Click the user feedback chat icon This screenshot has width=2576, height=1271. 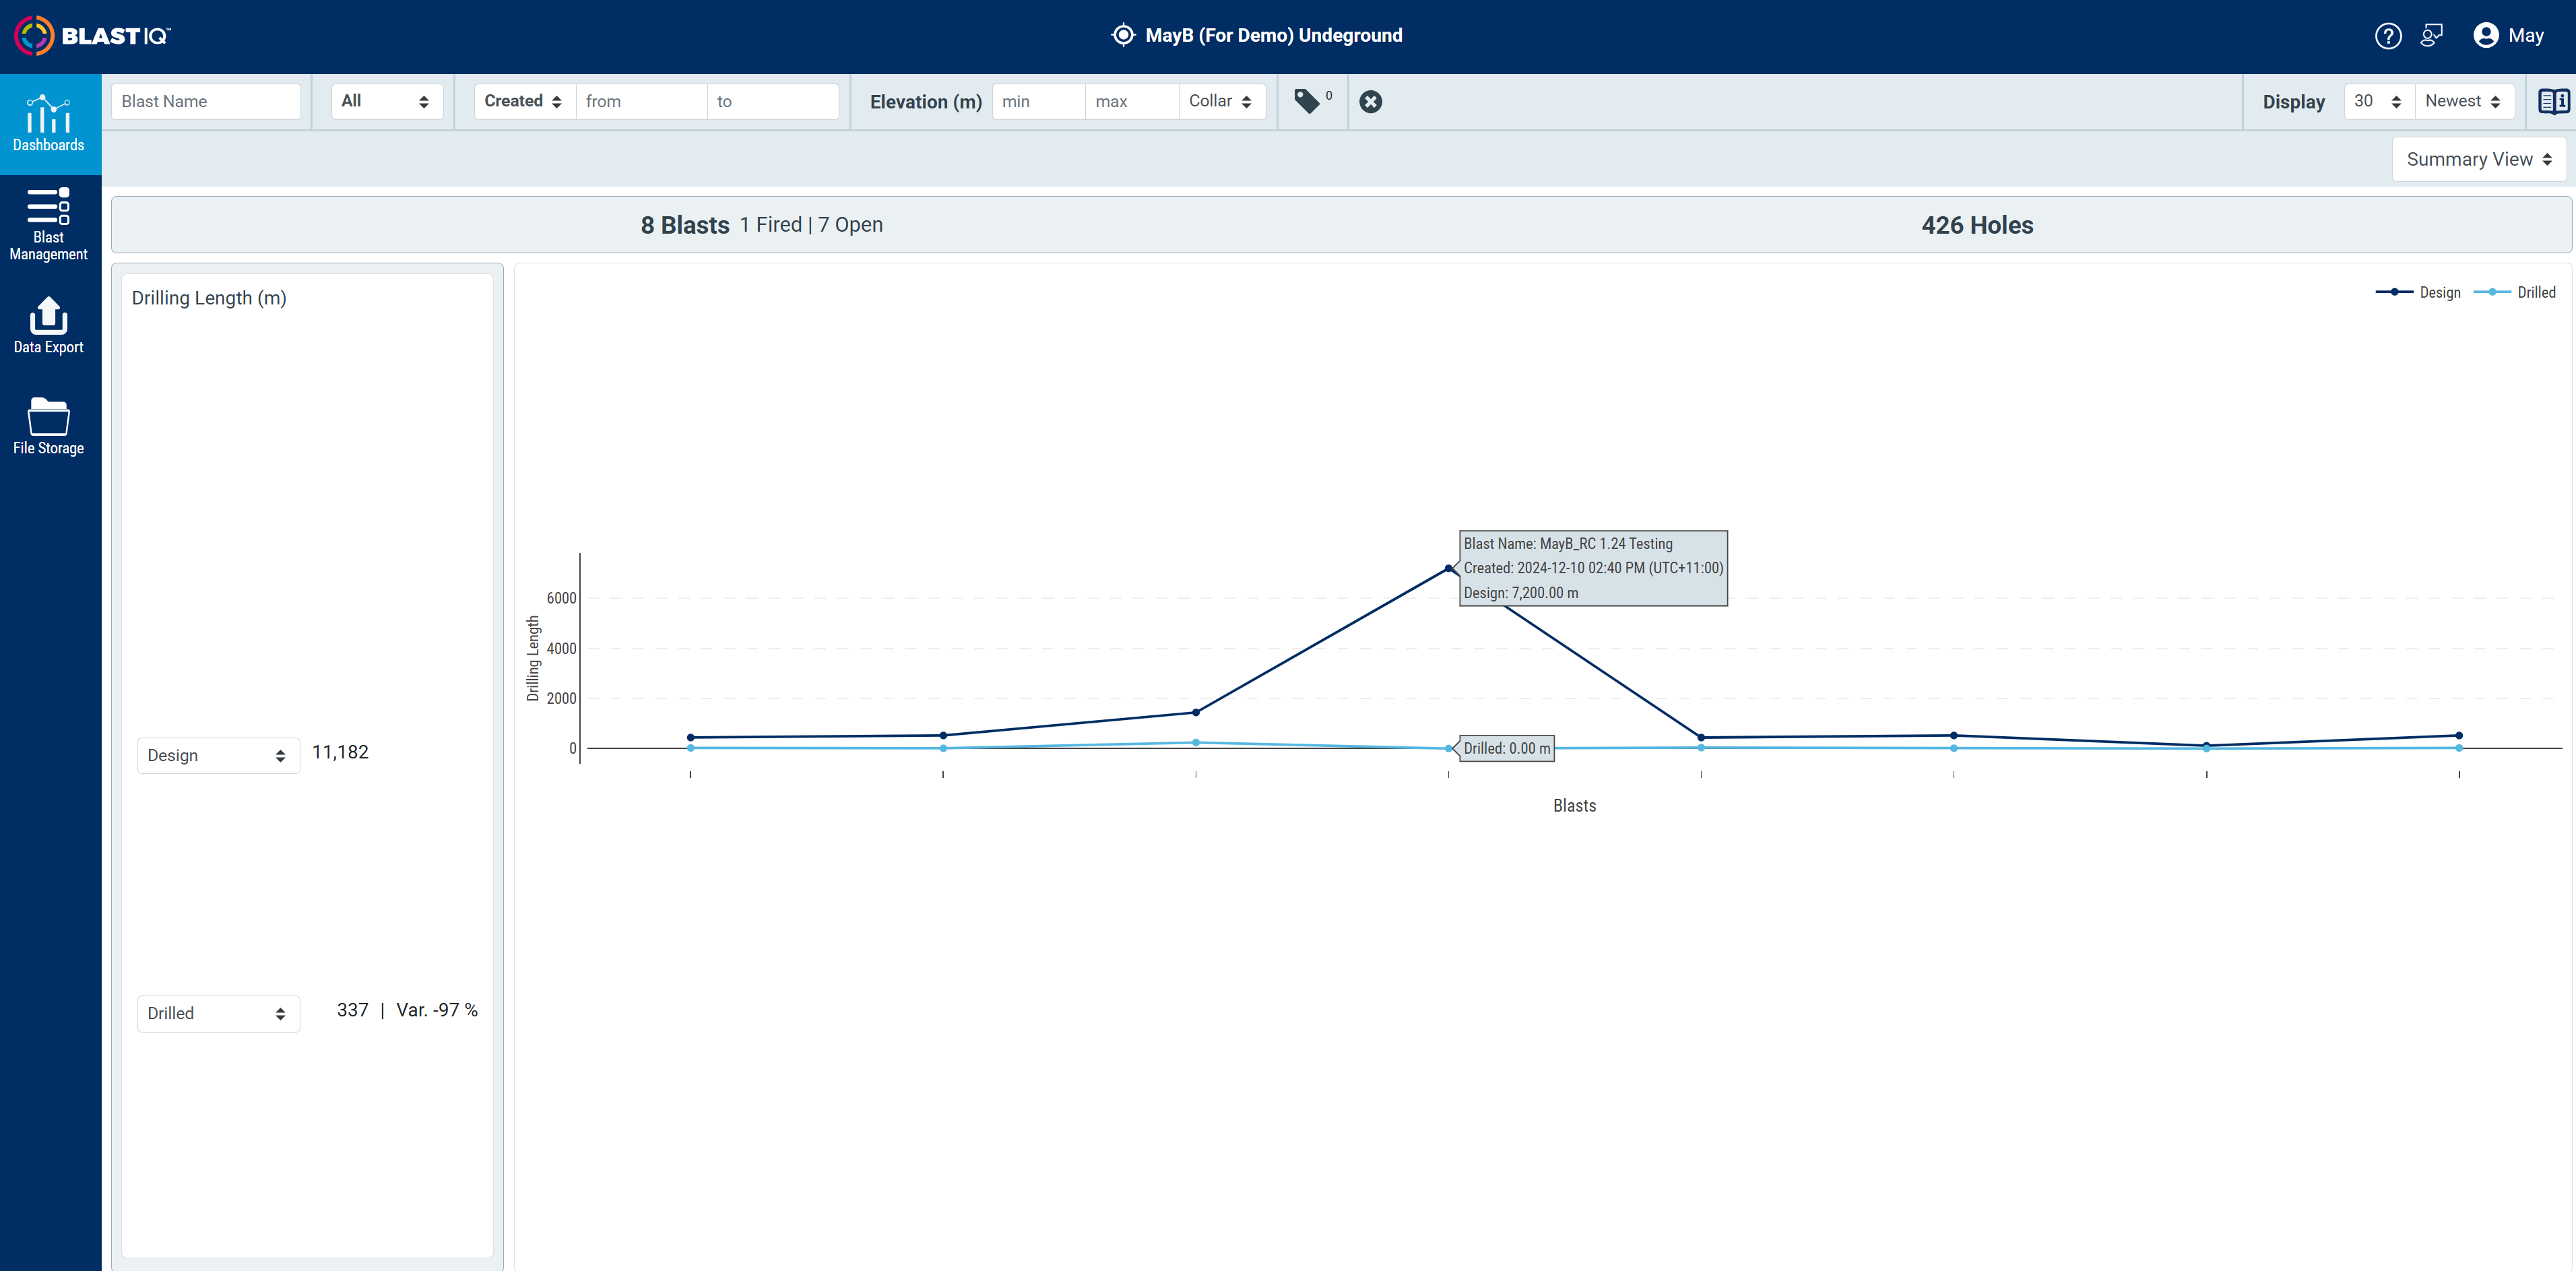2431,36
